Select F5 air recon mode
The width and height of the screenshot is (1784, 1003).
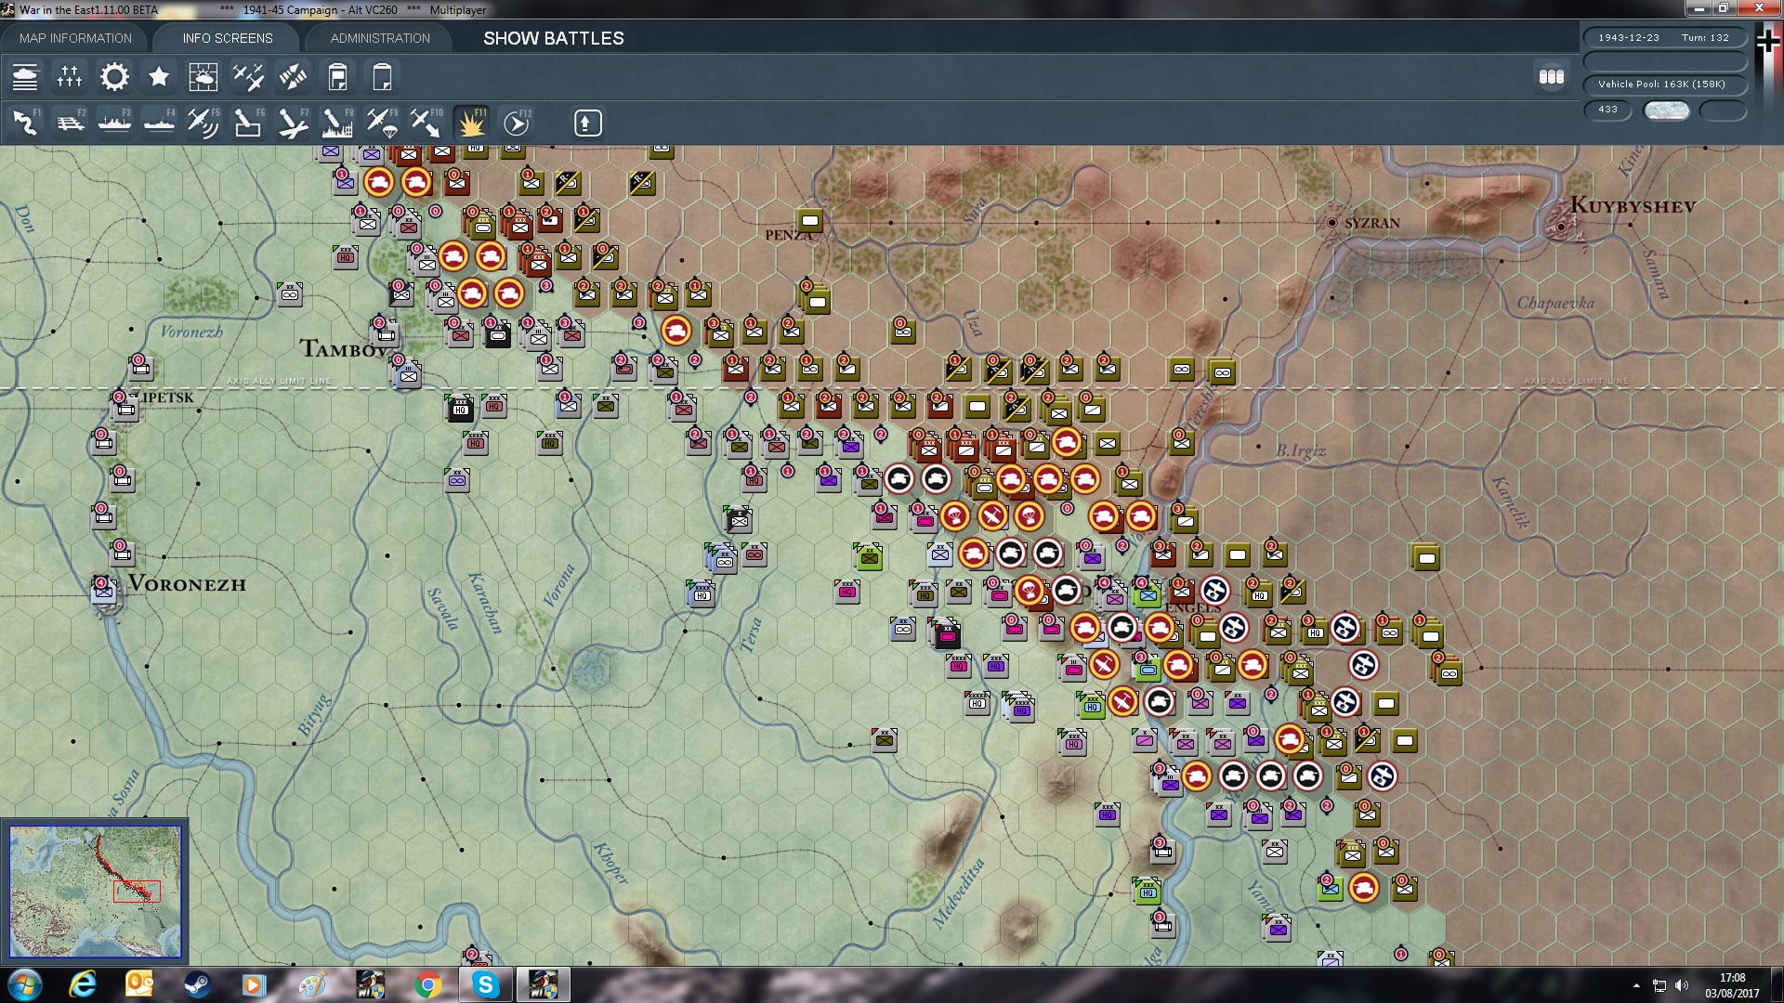click(x=203, y=123)
